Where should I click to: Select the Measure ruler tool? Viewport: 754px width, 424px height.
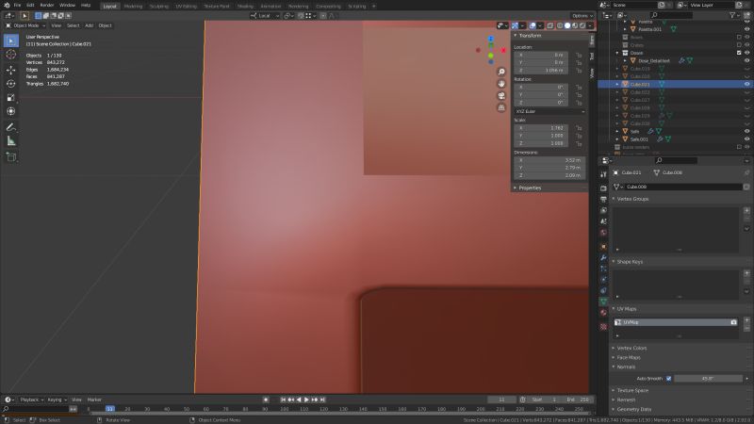[11, 140]
